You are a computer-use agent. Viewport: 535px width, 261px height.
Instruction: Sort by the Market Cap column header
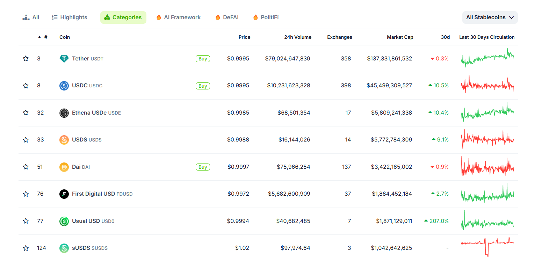(x=400, y=37)
